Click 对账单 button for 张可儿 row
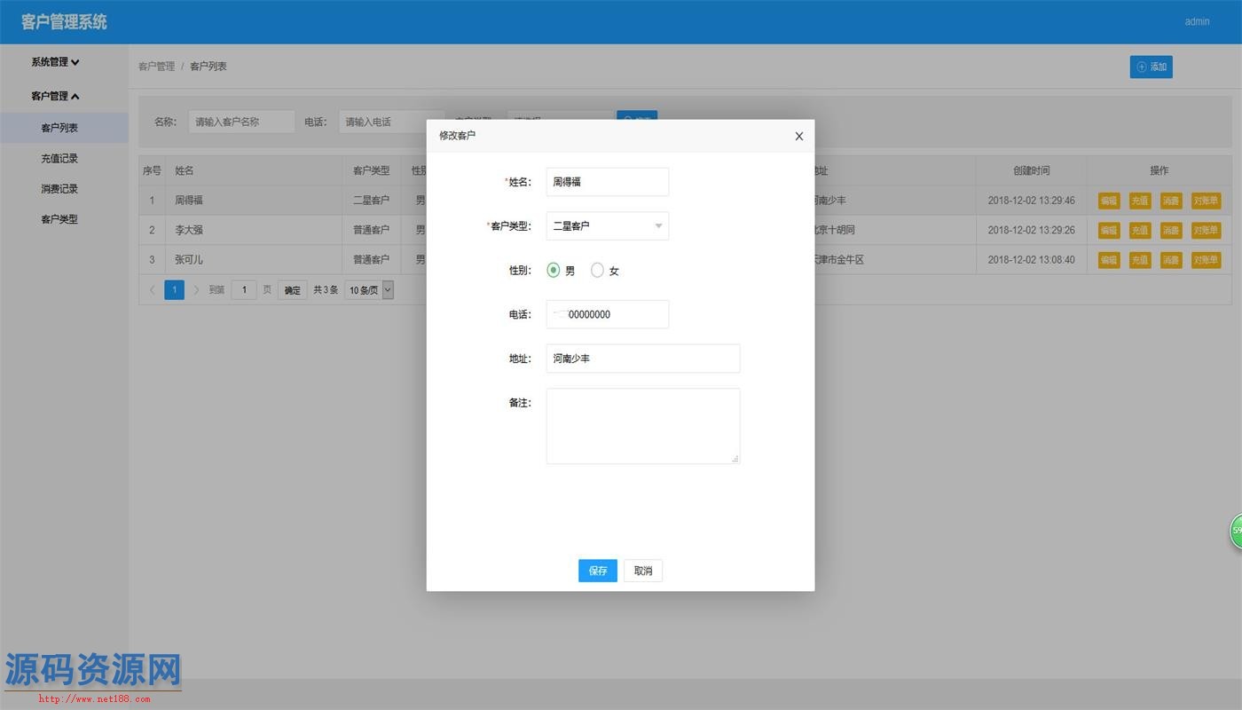This screenshot has height=710, width=1242. [1206, 260]
